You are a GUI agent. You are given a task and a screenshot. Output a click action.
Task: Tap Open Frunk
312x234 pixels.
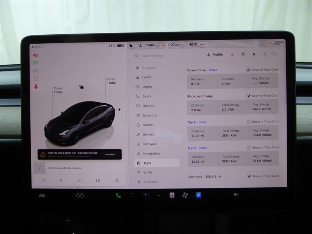58,90
